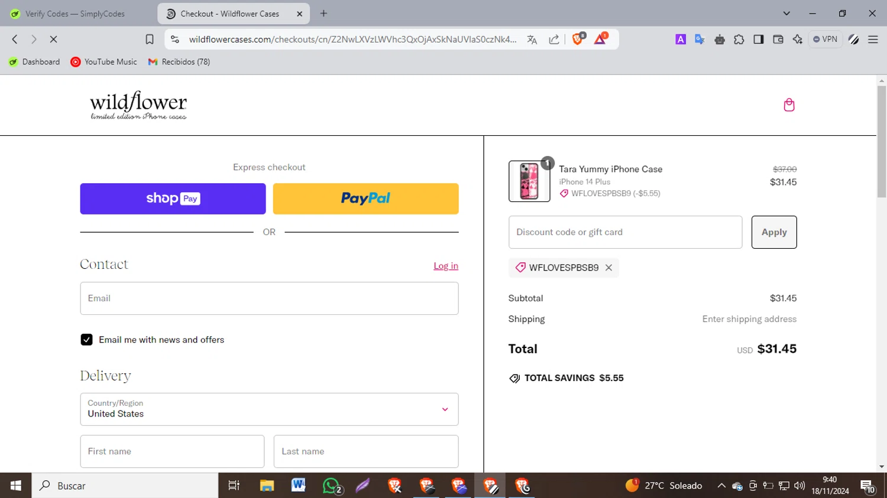This screenshot has width=887, height=498.
Task: Click the translate page icon
Action: coord(532,39)
